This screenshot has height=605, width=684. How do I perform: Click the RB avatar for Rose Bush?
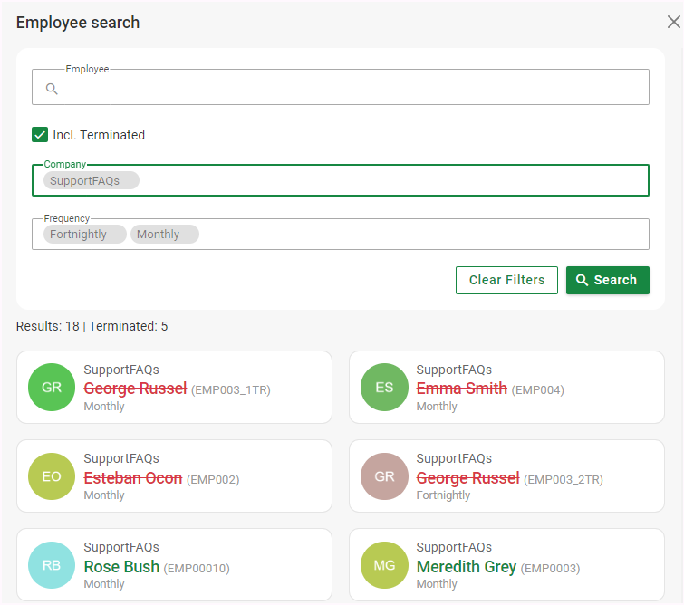click(x=52, y=565)
